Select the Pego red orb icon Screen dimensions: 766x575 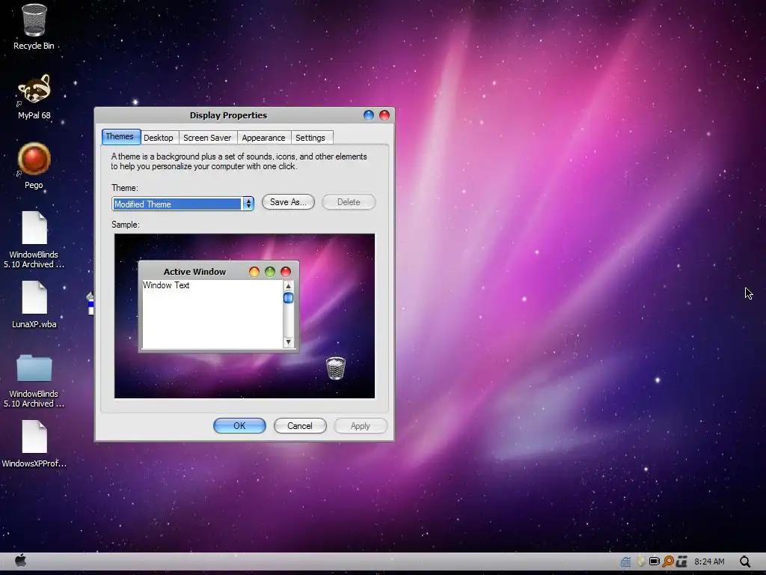click(x=34, y=159)
